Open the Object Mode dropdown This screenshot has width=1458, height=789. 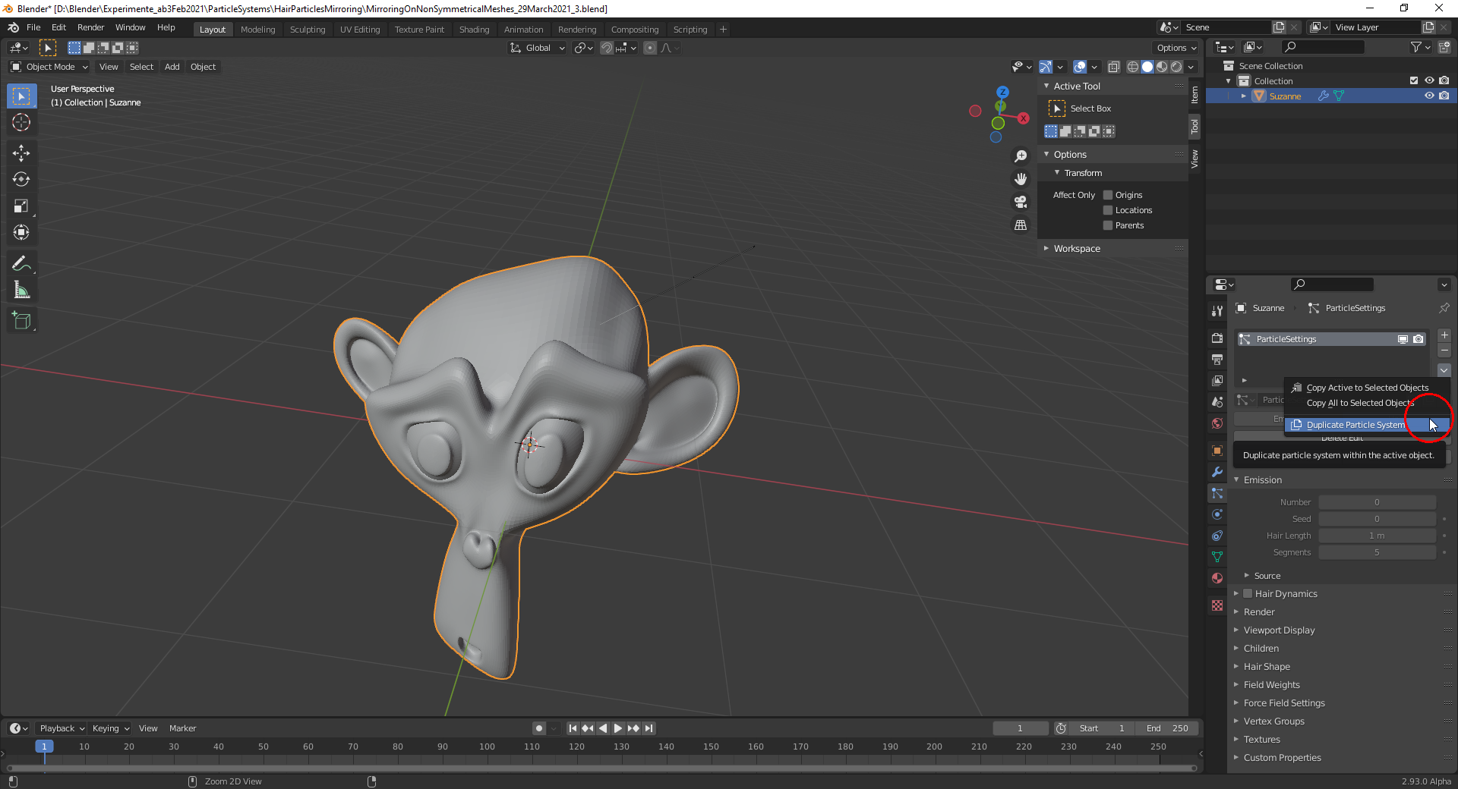[49, 67]
